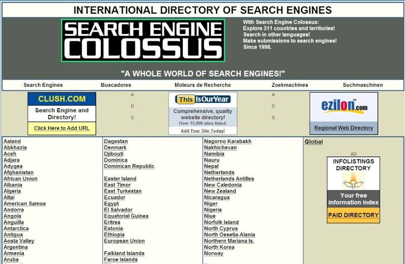Viewport: 405px width, 264px height.
Task: Open the Dagestan link
Action: [116, 141]
